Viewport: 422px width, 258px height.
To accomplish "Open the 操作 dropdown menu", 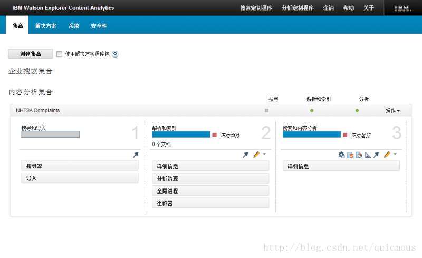I will click(392, 110).
